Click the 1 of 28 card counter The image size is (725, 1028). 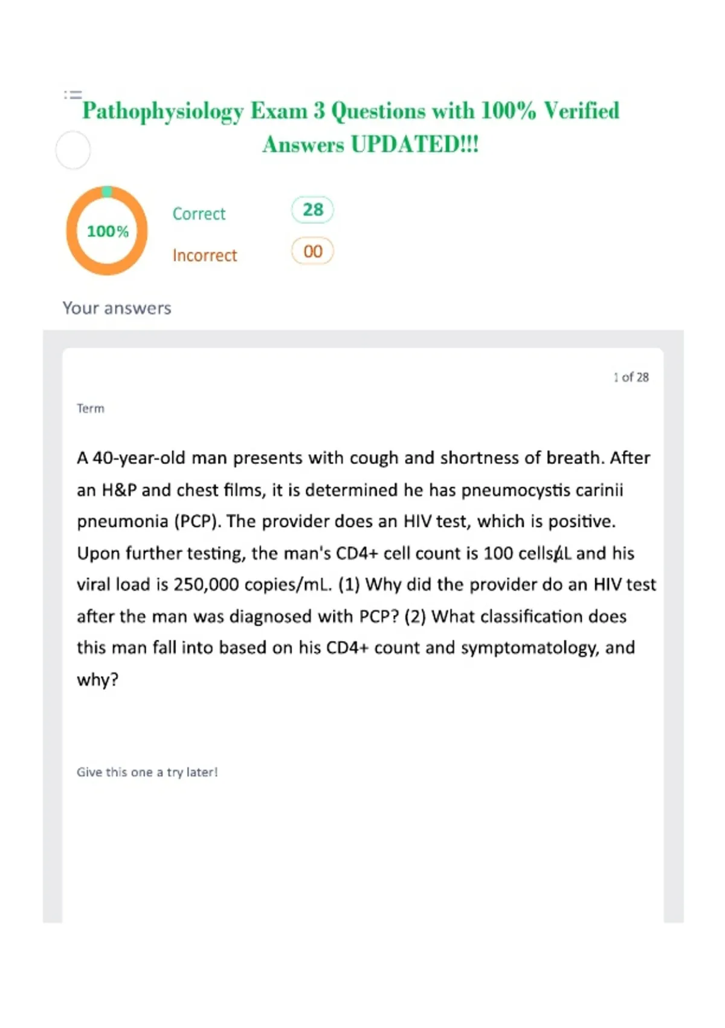pos(631,377)
